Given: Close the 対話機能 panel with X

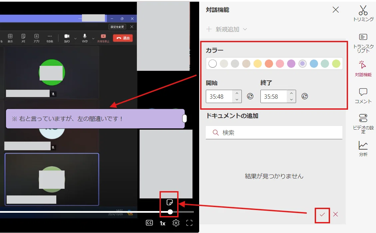Looking at the screenshot, I should 336,10.
